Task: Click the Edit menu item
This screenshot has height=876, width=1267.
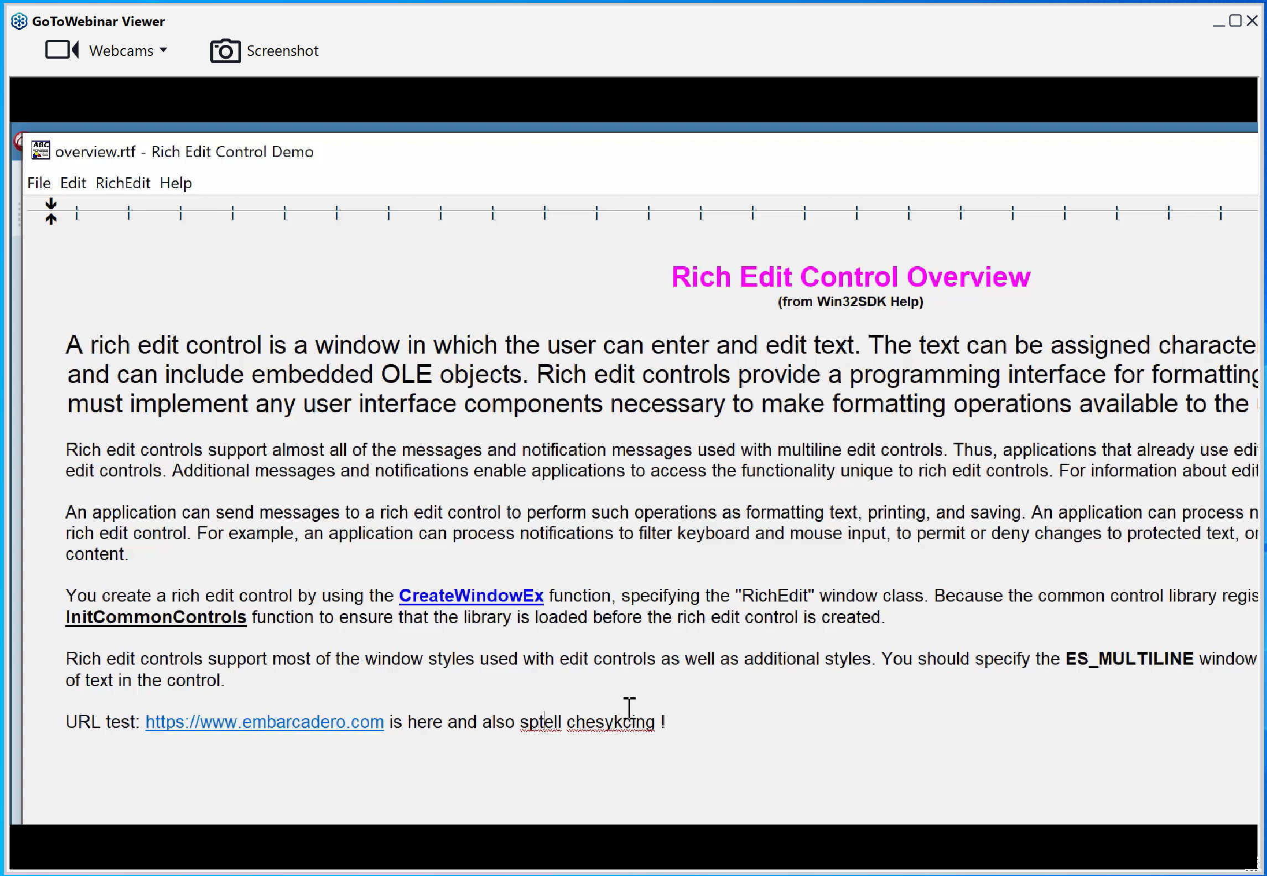Action: pyautogui.click(x=72, y=183)
